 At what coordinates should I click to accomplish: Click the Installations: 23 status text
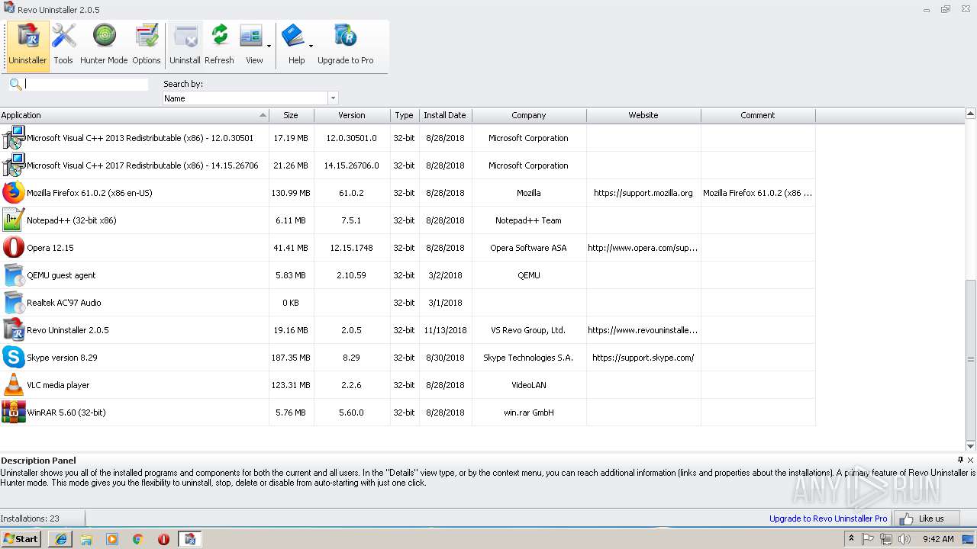(30, 518)
